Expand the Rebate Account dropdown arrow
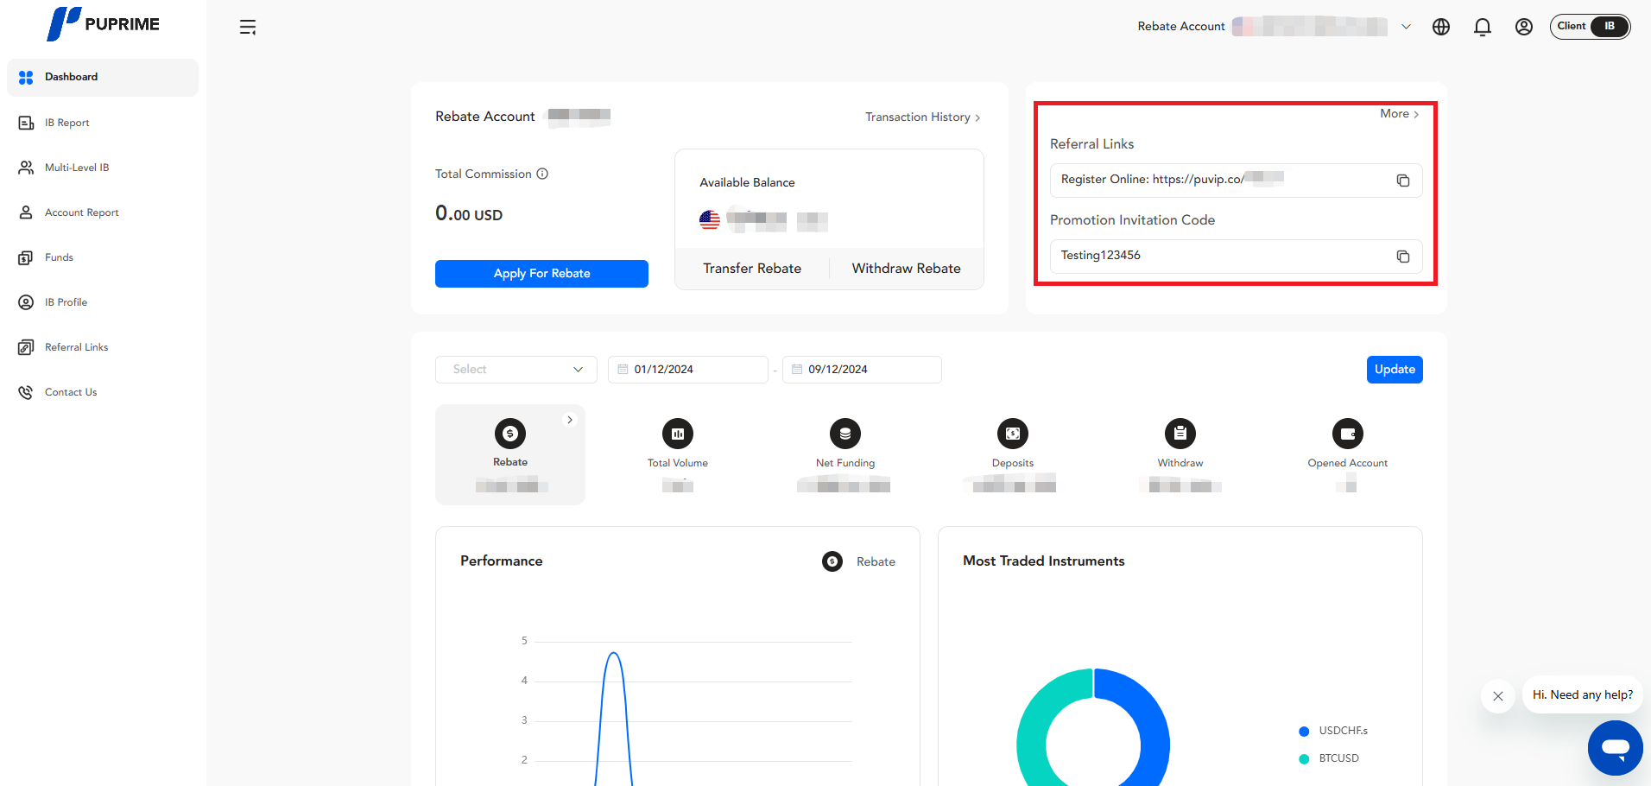The height and width of the screenshot is (786, 1651). (1406, 27)
